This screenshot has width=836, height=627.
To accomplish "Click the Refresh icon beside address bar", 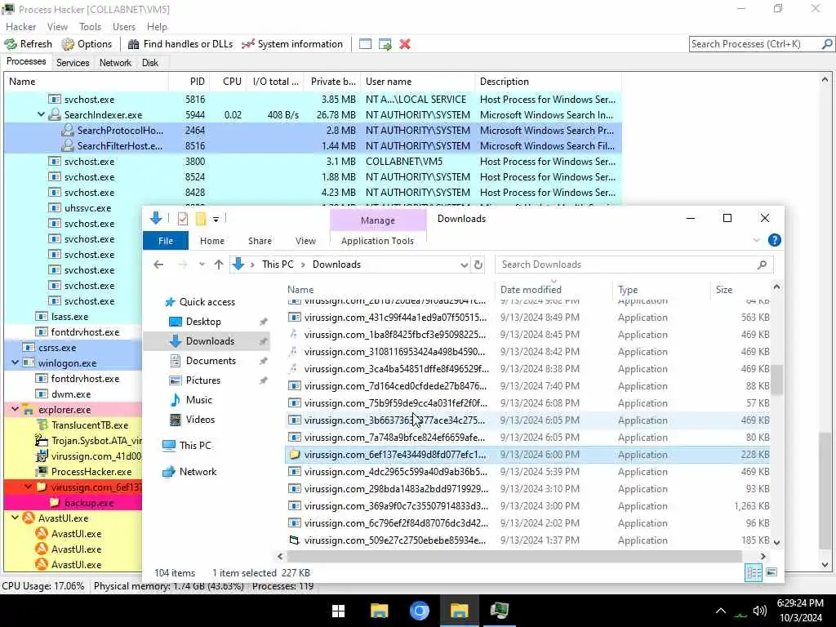I will pyautogui.click(x=478, y=265).
